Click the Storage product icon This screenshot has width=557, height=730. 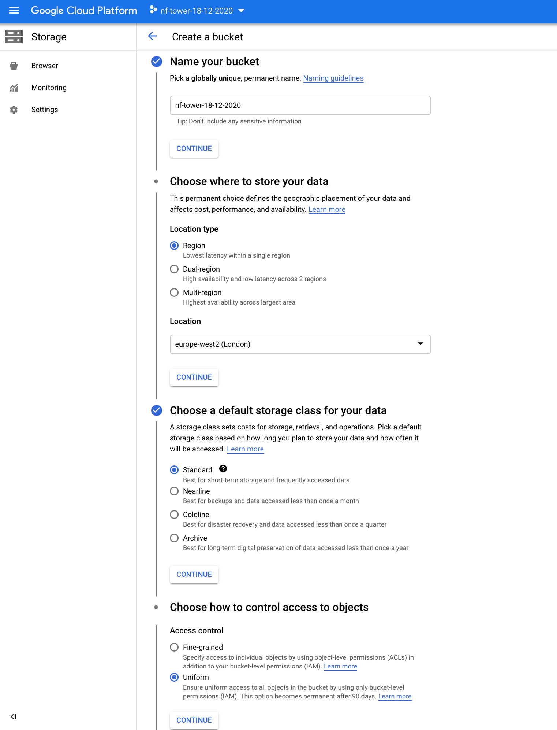[x=14, y=37]
